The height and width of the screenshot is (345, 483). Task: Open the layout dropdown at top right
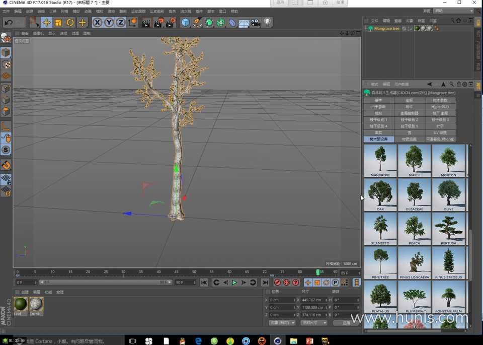pyautogui.click(x=453, y=11)
